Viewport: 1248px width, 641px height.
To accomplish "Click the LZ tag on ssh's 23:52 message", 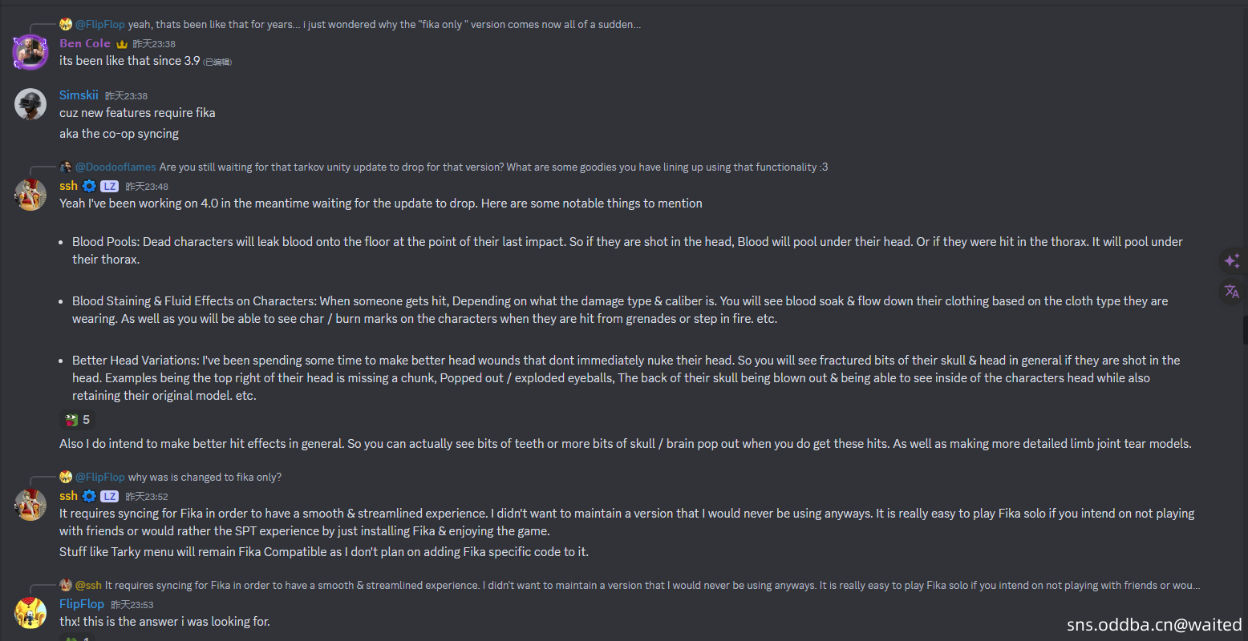I will click(x=110, y=496).
